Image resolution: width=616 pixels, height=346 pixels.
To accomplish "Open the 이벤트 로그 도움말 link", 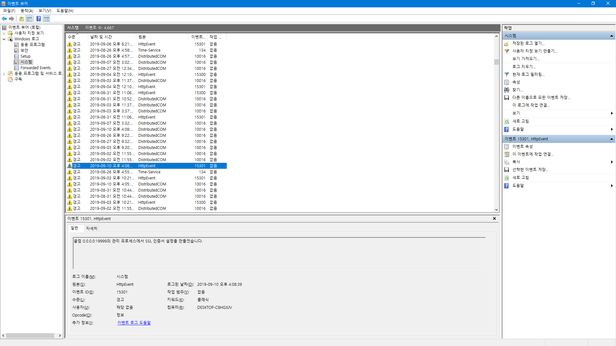I will (x=134, y=323).
